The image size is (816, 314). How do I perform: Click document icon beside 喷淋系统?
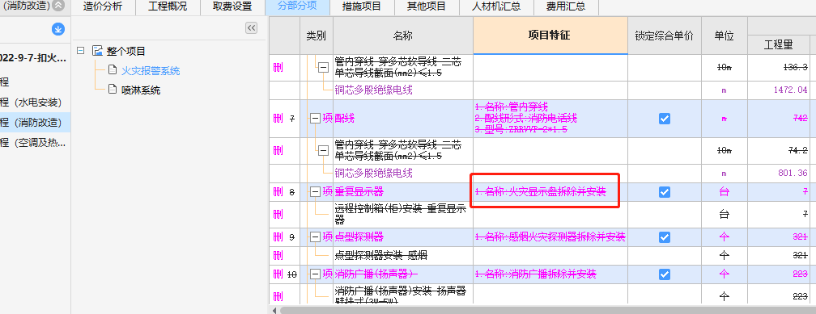[x=113, y=90]
